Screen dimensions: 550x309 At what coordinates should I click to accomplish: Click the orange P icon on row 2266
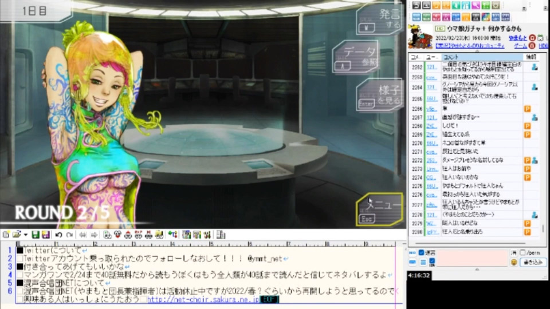pos(528,109)
